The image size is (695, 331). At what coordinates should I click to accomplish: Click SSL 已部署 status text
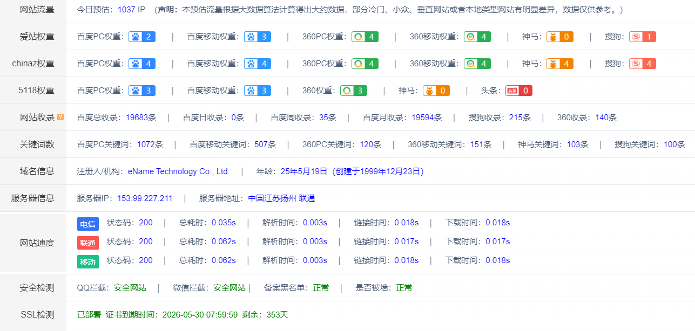[89, 315]
